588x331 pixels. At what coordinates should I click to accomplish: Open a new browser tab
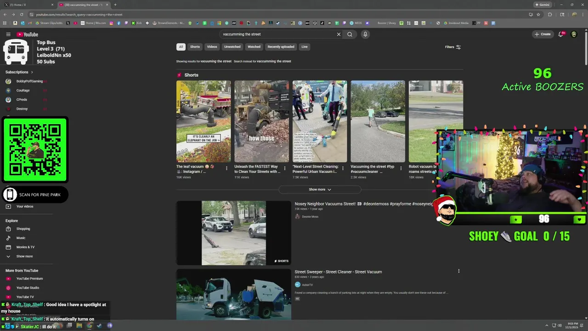[115, 5]
